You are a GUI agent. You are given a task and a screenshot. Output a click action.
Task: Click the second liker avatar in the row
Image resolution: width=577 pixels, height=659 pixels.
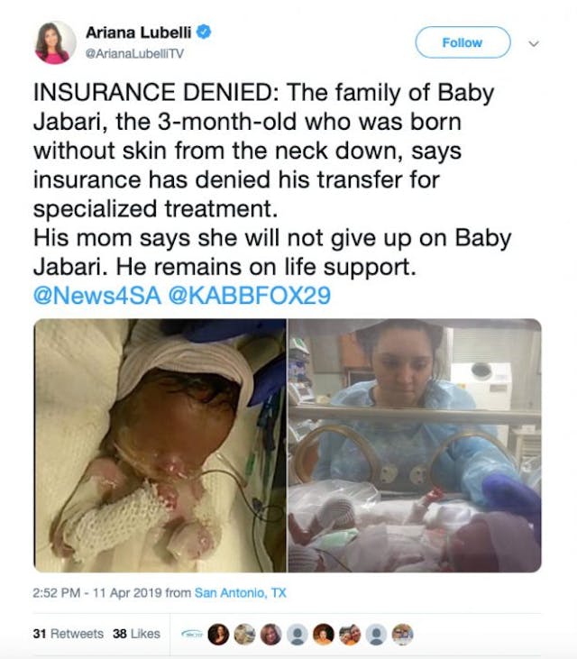pos(218,634)
